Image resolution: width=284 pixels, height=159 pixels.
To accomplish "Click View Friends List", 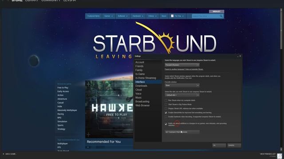I will point(268,154).
